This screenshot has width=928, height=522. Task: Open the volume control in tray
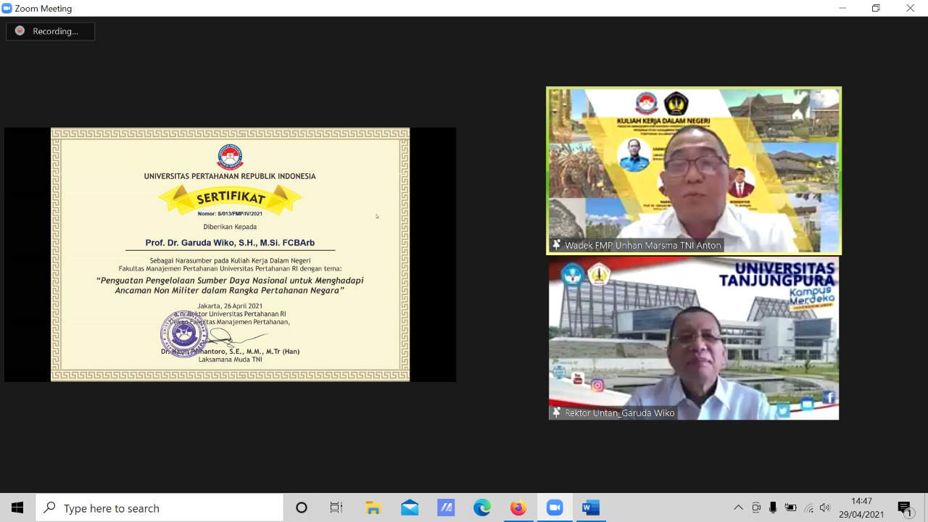coord(825,508)
